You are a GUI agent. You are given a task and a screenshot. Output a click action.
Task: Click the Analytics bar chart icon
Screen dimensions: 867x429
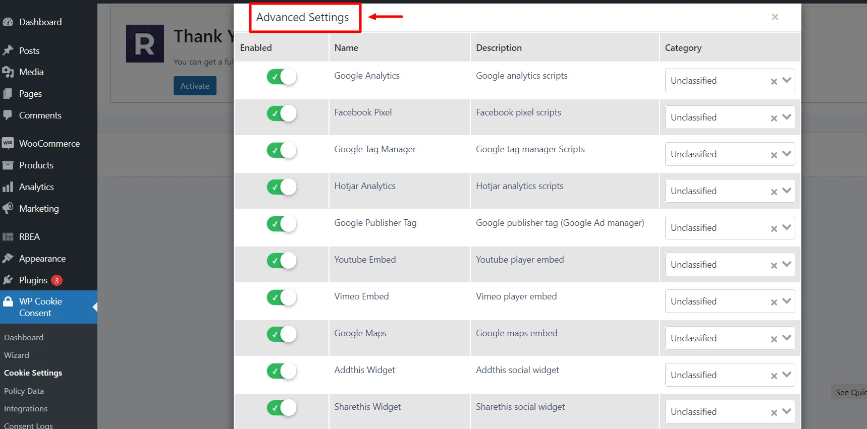click(x=8, y=187)
